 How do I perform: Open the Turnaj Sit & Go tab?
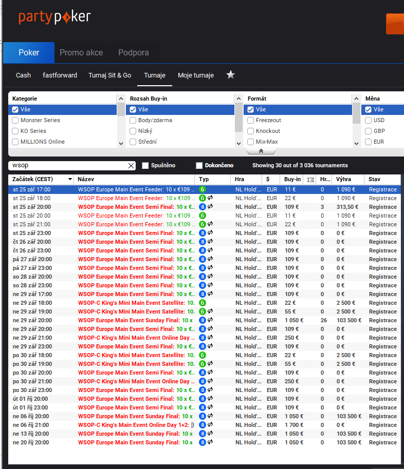[x=109, y=75]
